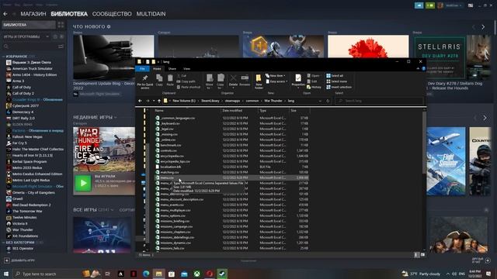
Task: Click the Steam back arrow
Action: pos(5,14)
